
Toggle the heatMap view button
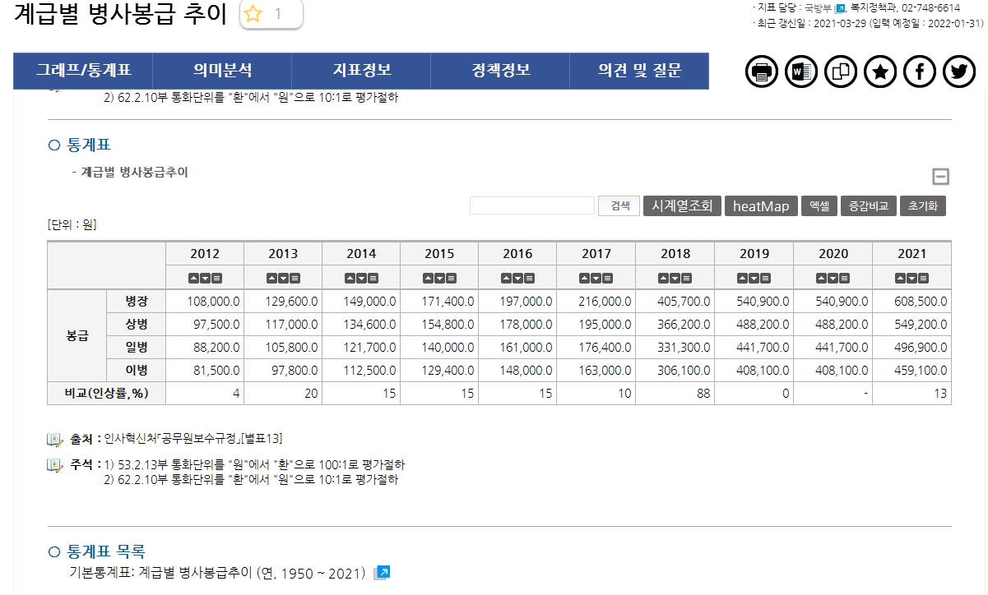coord(761,205)
